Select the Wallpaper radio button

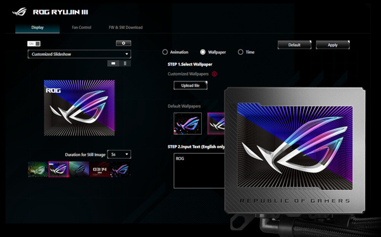point(203,52)
